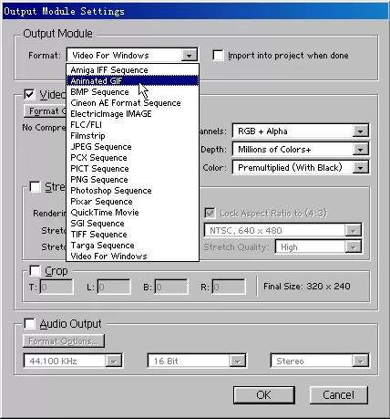Choose TIFF Sequence format
This screenshot has width=390, height=419.
(132, 235)
